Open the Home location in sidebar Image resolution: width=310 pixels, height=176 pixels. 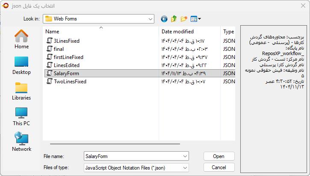21,39
